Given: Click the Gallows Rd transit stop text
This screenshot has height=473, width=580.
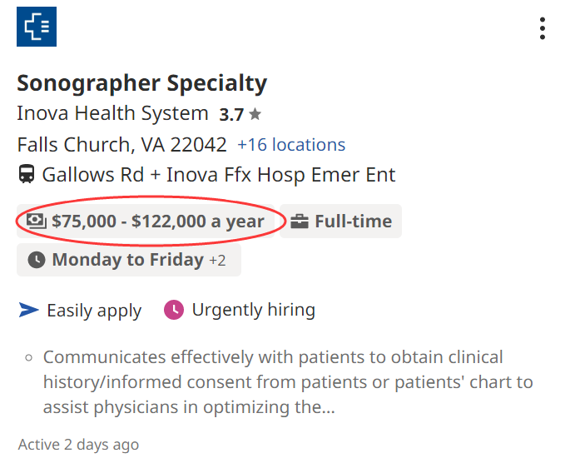Looking at the screenshot, I should 219,174.
